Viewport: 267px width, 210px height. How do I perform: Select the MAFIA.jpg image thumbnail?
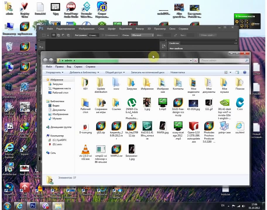click(162, 126)
